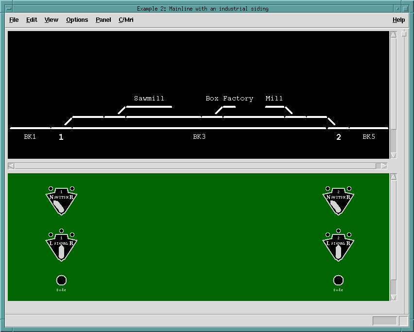414x332 pixels.
Task: Click Switch 1 Reverse indicator lamp
Action: point(72,188)
